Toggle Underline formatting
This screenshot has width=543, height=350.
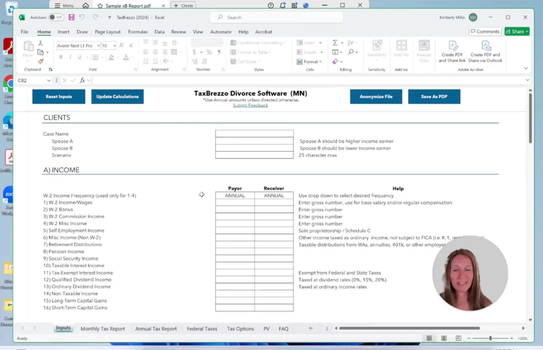(x=79, y=57)
